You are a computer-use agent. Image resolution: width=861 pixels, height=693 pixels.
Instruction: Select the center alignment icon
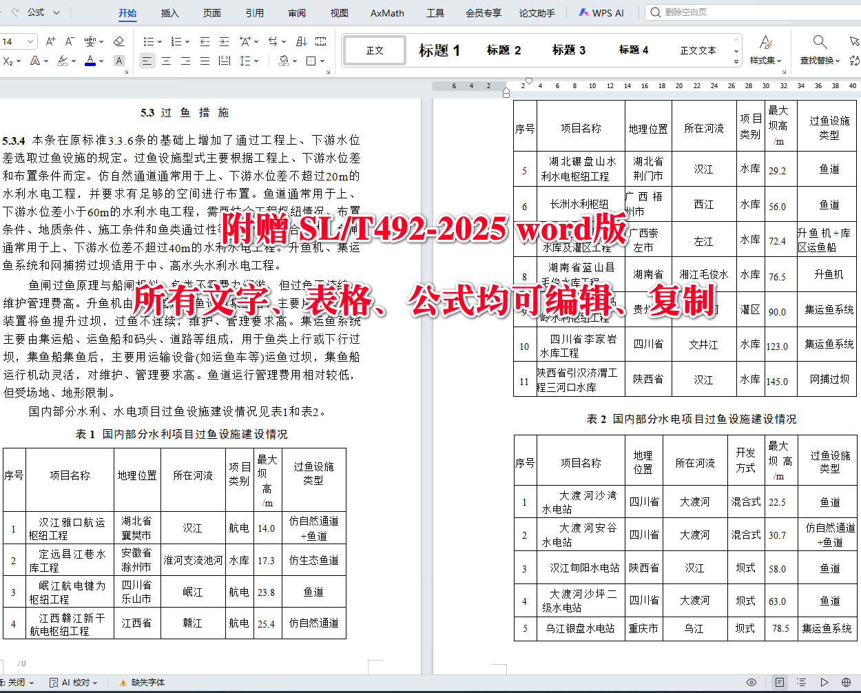(167, 61)
